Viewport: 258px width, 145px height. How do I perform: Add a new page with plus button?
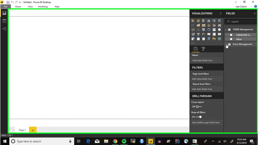pyautogui.click(x=33, y=130)
